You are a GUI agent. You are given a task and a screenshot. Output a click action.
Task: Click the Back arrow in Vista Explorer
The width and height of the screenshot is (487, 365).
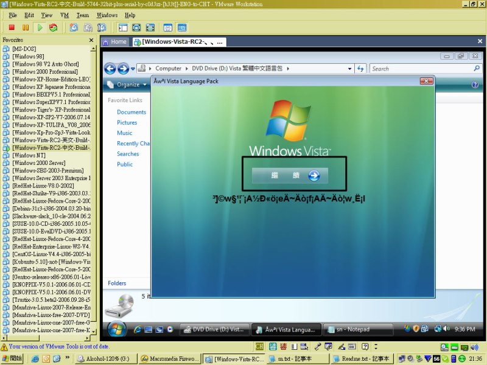(110, 69)
